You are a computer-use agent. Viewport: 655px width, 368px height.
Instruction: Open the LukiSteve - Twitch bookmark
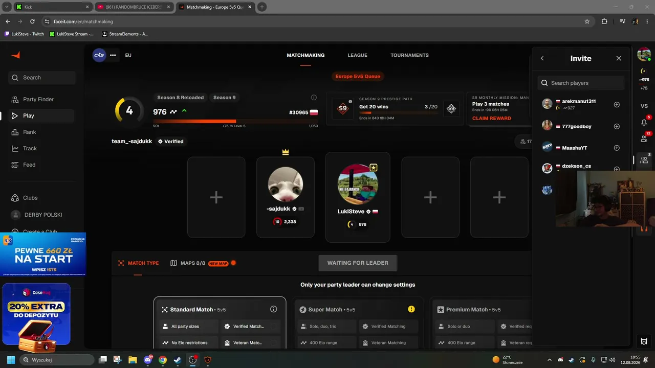pyautogui.click(x=25, y=34)
